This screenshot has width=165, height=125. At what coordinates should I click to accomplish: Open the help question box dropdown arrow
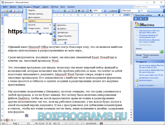click(x=161, y=7)
